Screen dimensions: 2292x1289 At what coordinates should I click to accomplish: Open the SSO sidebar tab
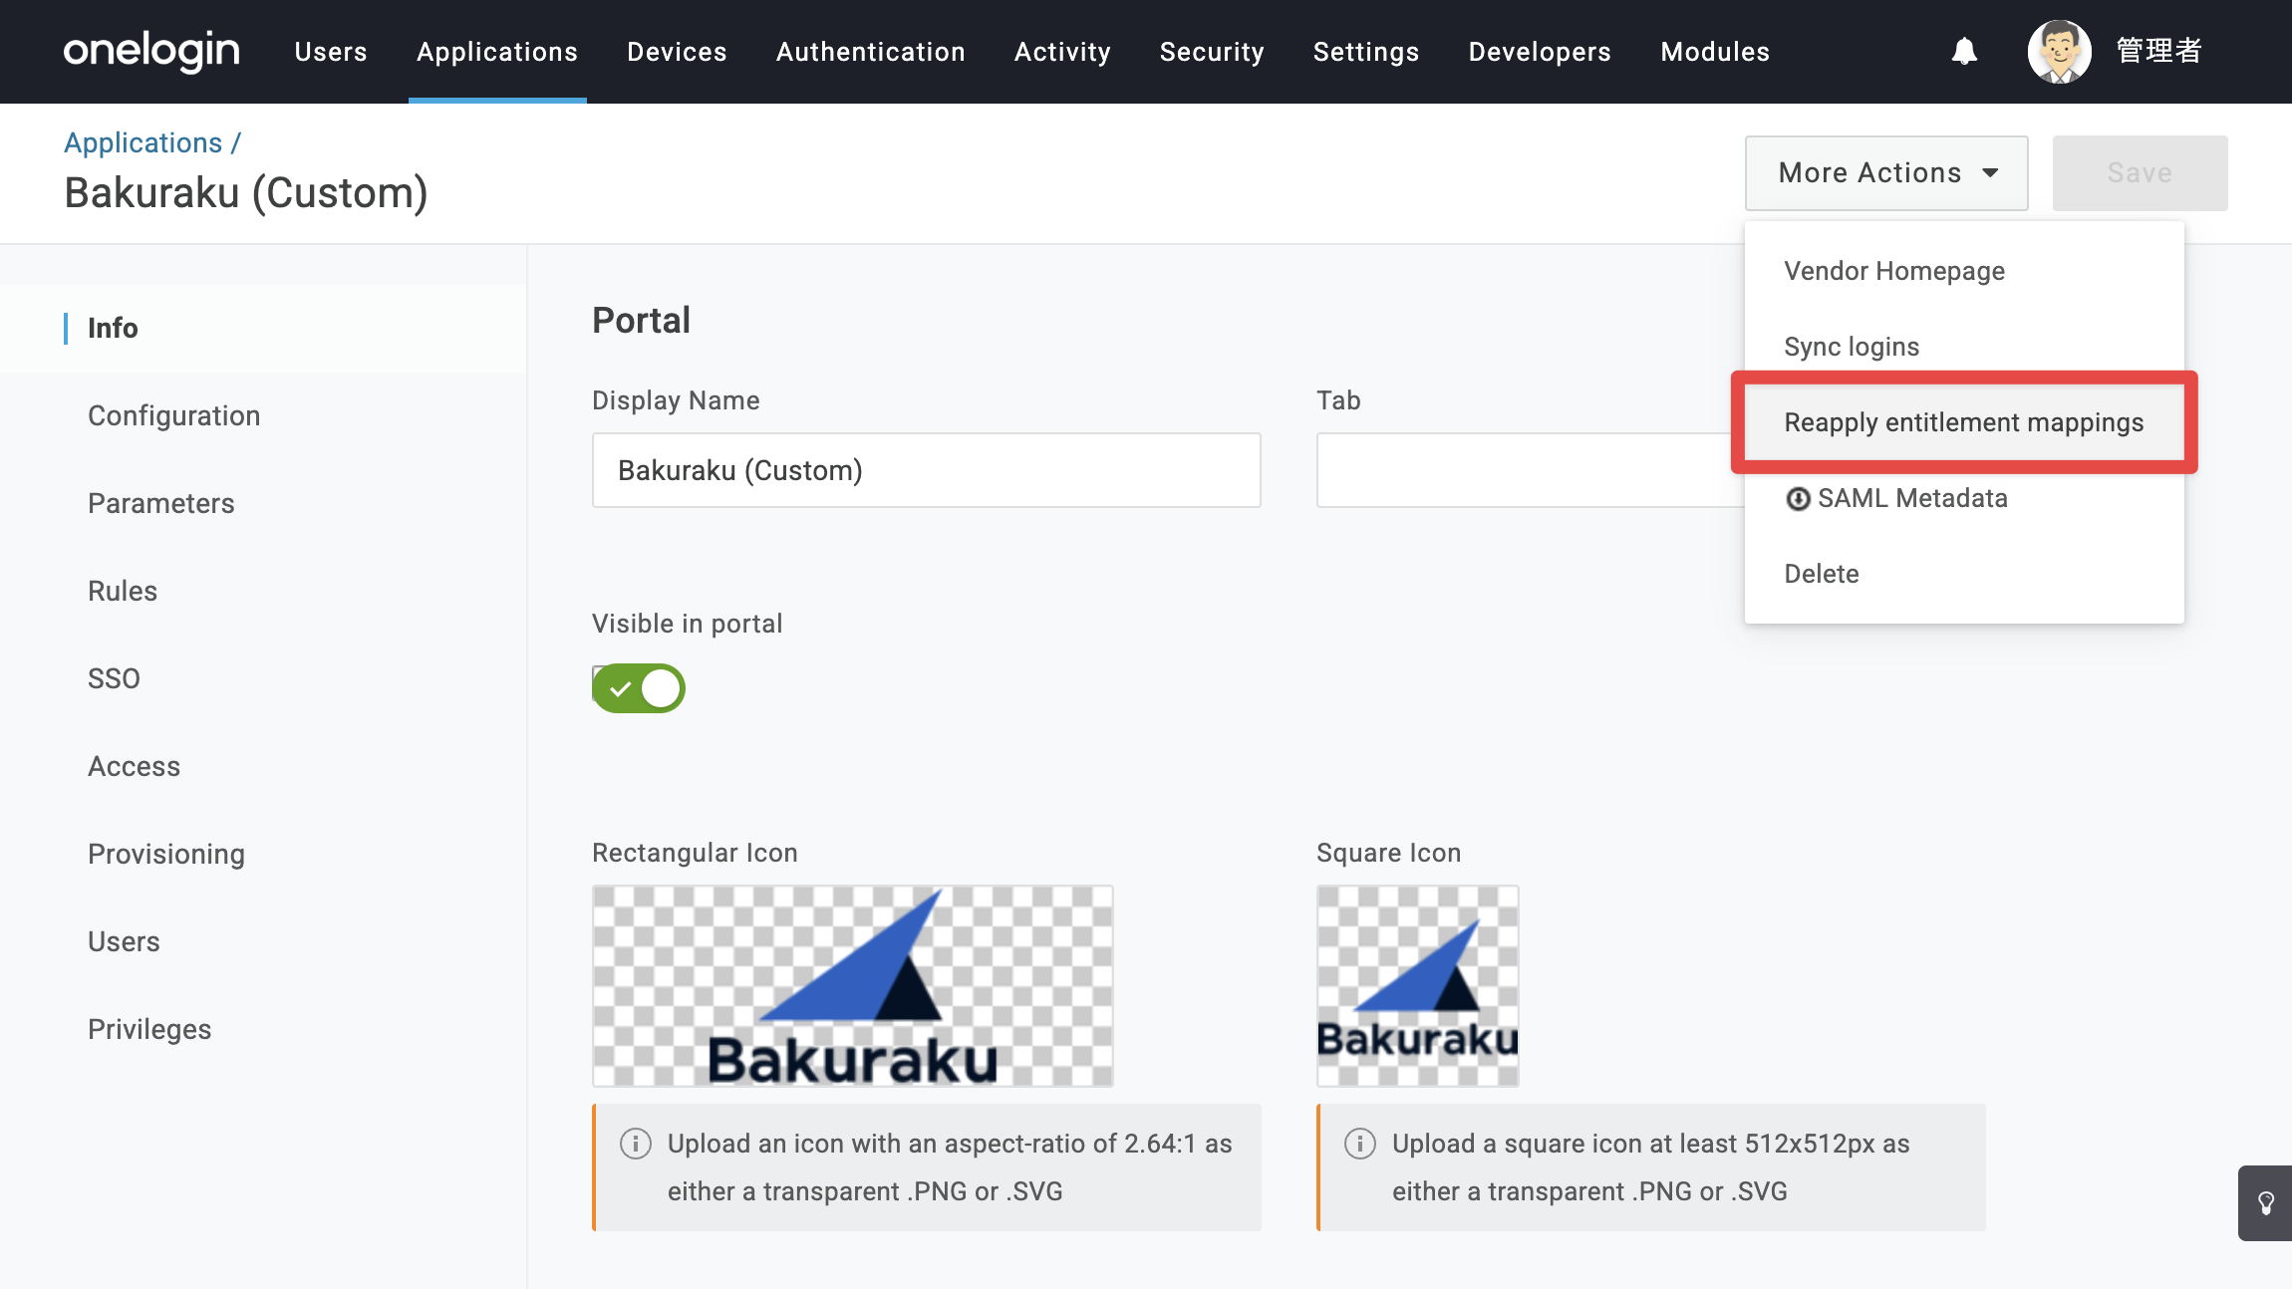pos(263,679)
